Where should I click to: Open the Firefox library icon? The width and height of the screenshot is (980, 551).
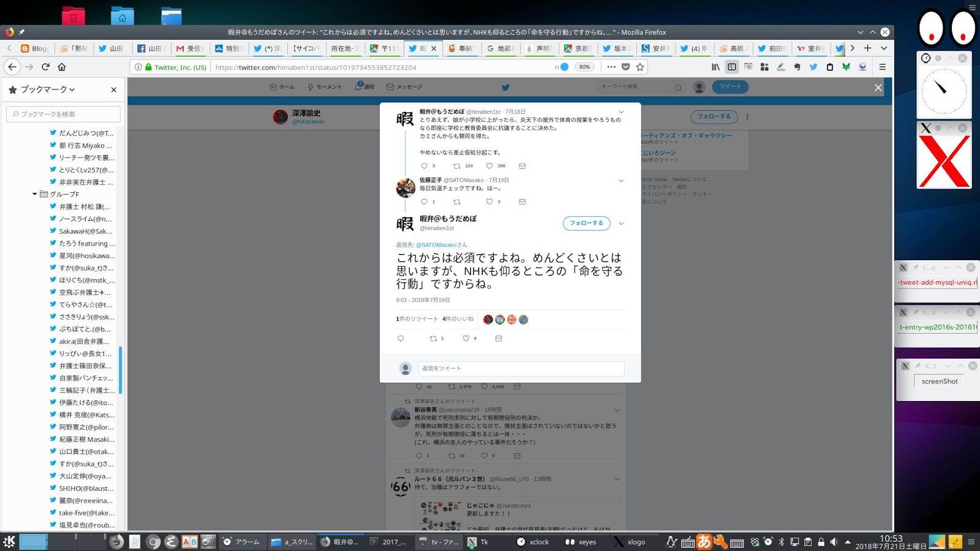click(715, 67)
